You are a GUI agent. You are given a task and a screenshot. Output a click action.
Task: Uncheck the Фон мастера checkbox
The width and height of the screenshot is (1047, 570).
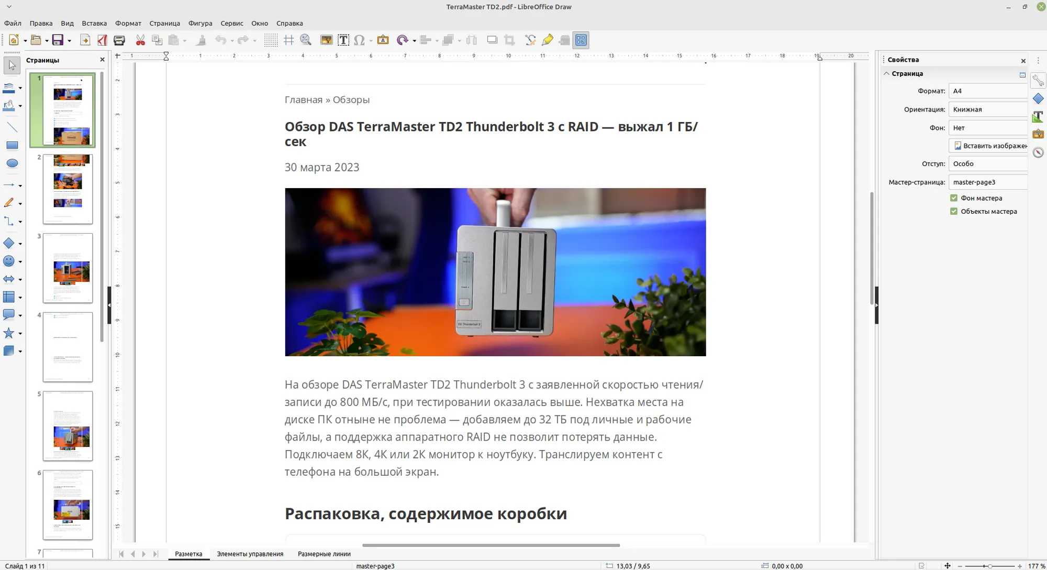pyautogui.click(x=954, y=198)
